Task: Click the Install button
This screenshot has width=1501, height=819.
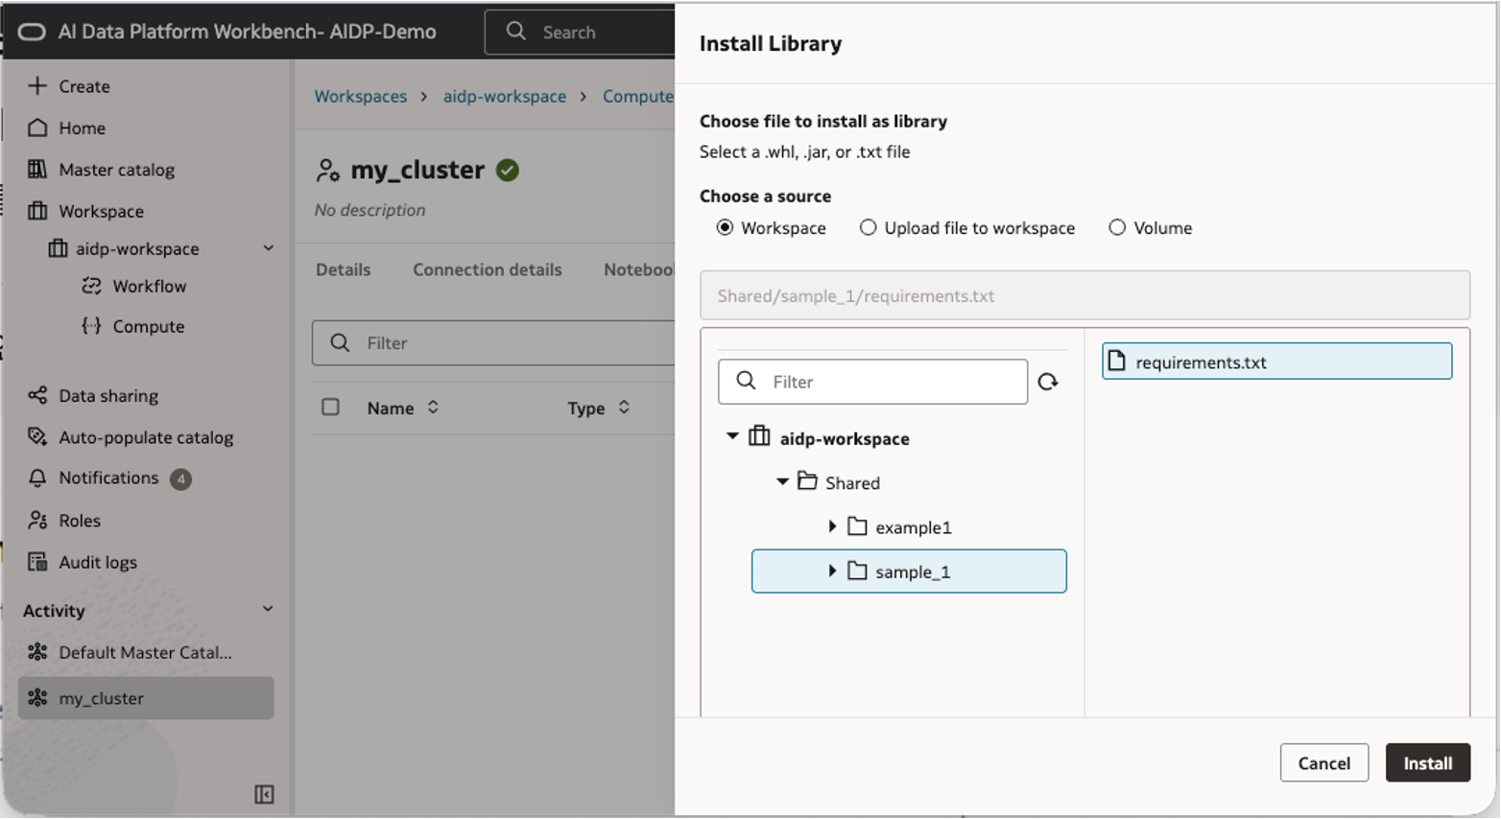Action: (1427, 763)
